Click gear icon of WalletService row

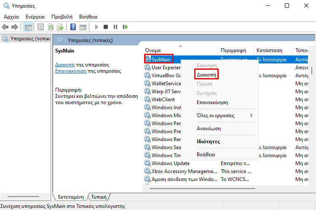click(147, 83)
